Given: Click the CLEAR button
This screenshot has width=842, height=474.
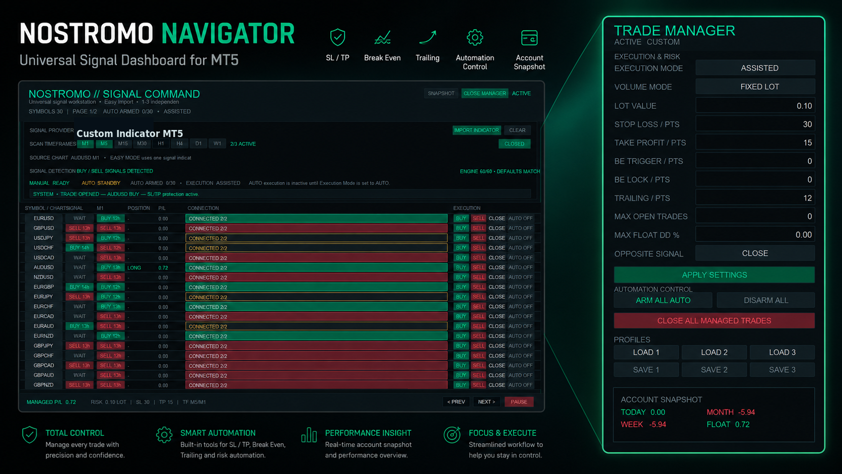Looking at the screenshot, I should 517,130.
